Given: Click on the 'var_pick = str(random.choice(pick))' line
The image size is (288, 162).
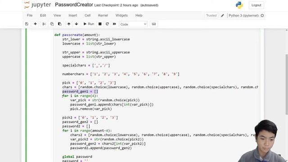Looking at the screenshot, I should [105, 100].
